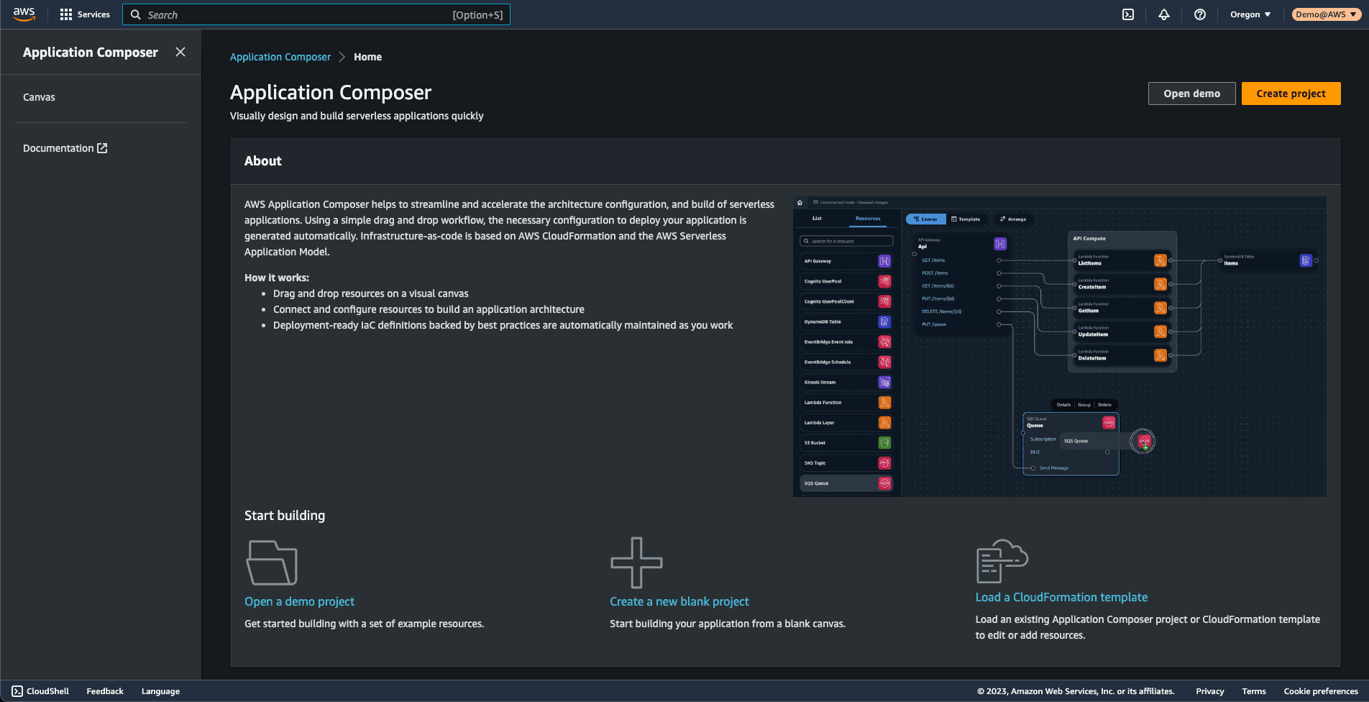Focus the top Search field
This screenshot has width=1369, height=702.
pyautogui.click(x=316, y=14)
